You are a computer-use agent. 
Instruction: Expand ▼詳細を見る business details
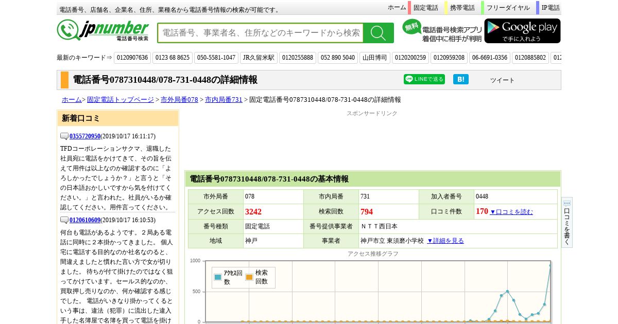[x=445, y=241]
